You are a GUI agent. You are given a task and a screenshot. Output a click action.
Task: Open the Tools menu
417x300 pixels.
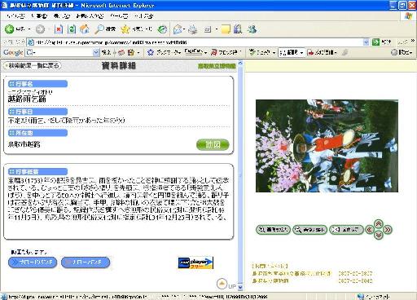pos(119,16)
